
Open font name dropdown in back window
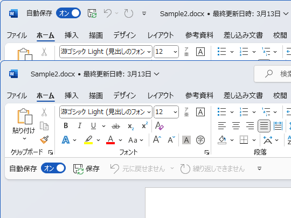[149, 52]
